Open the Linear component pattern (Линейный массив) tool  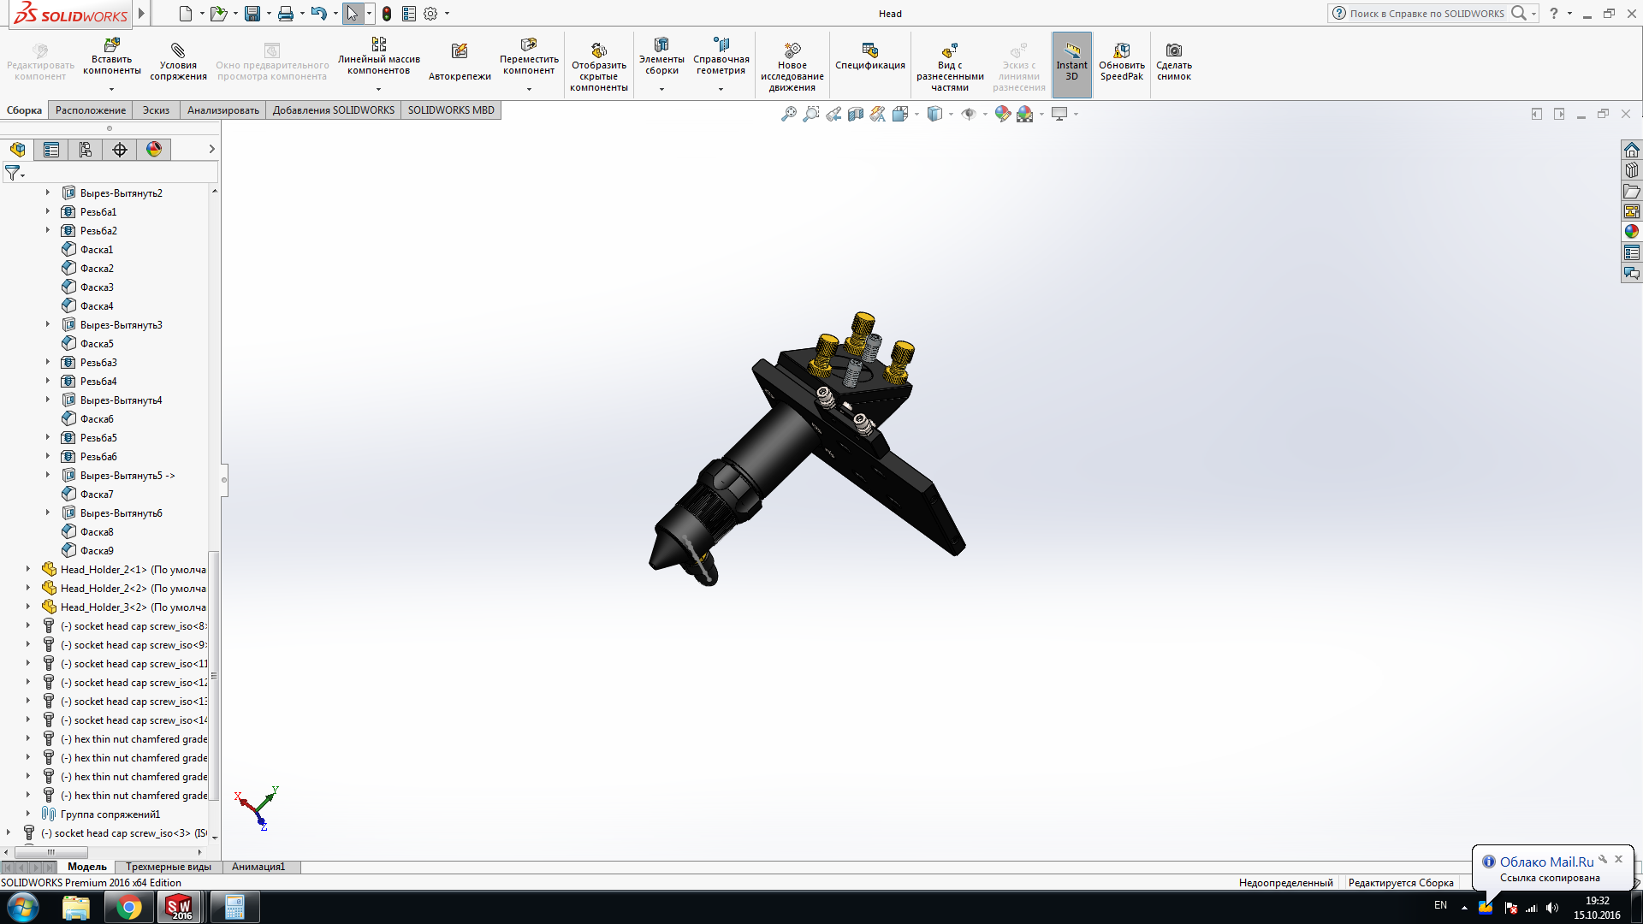378,45
